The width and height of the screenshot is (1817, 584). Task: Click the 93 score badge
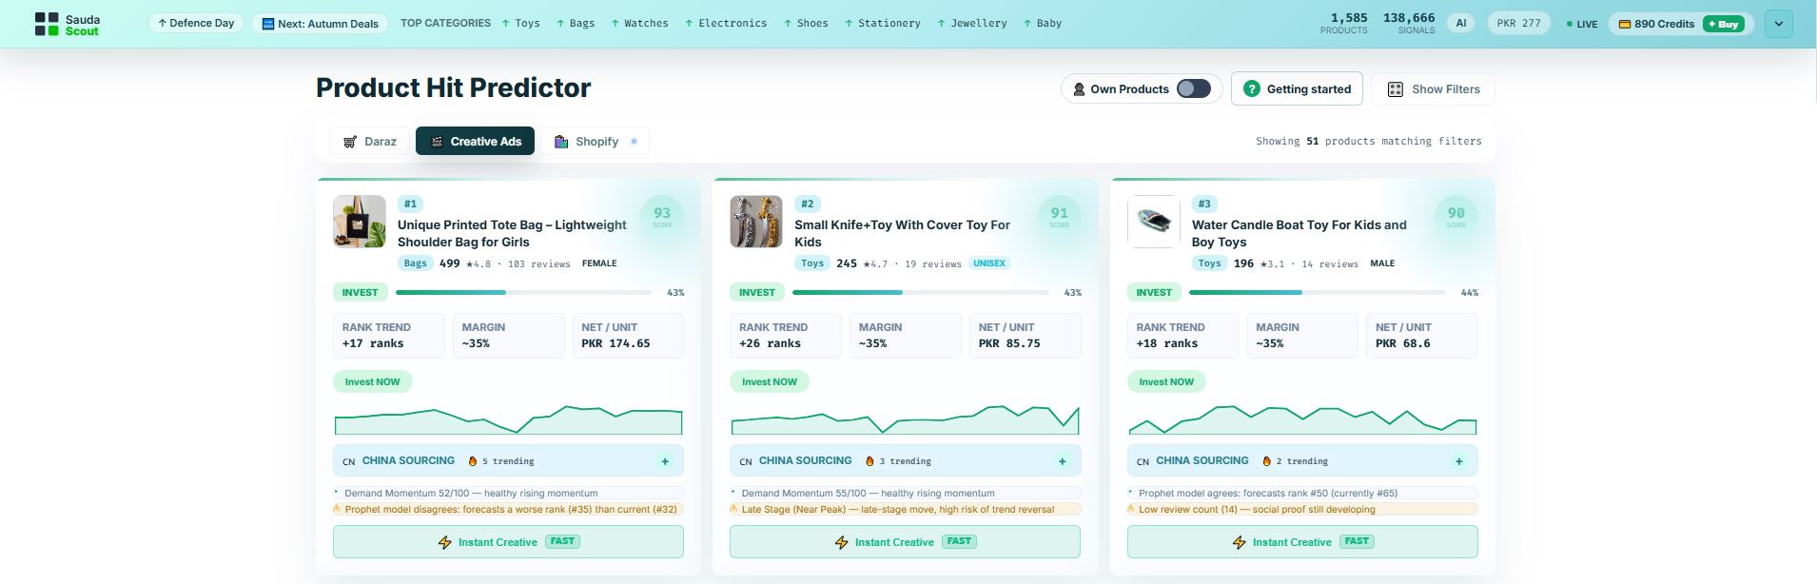[662, 216]
